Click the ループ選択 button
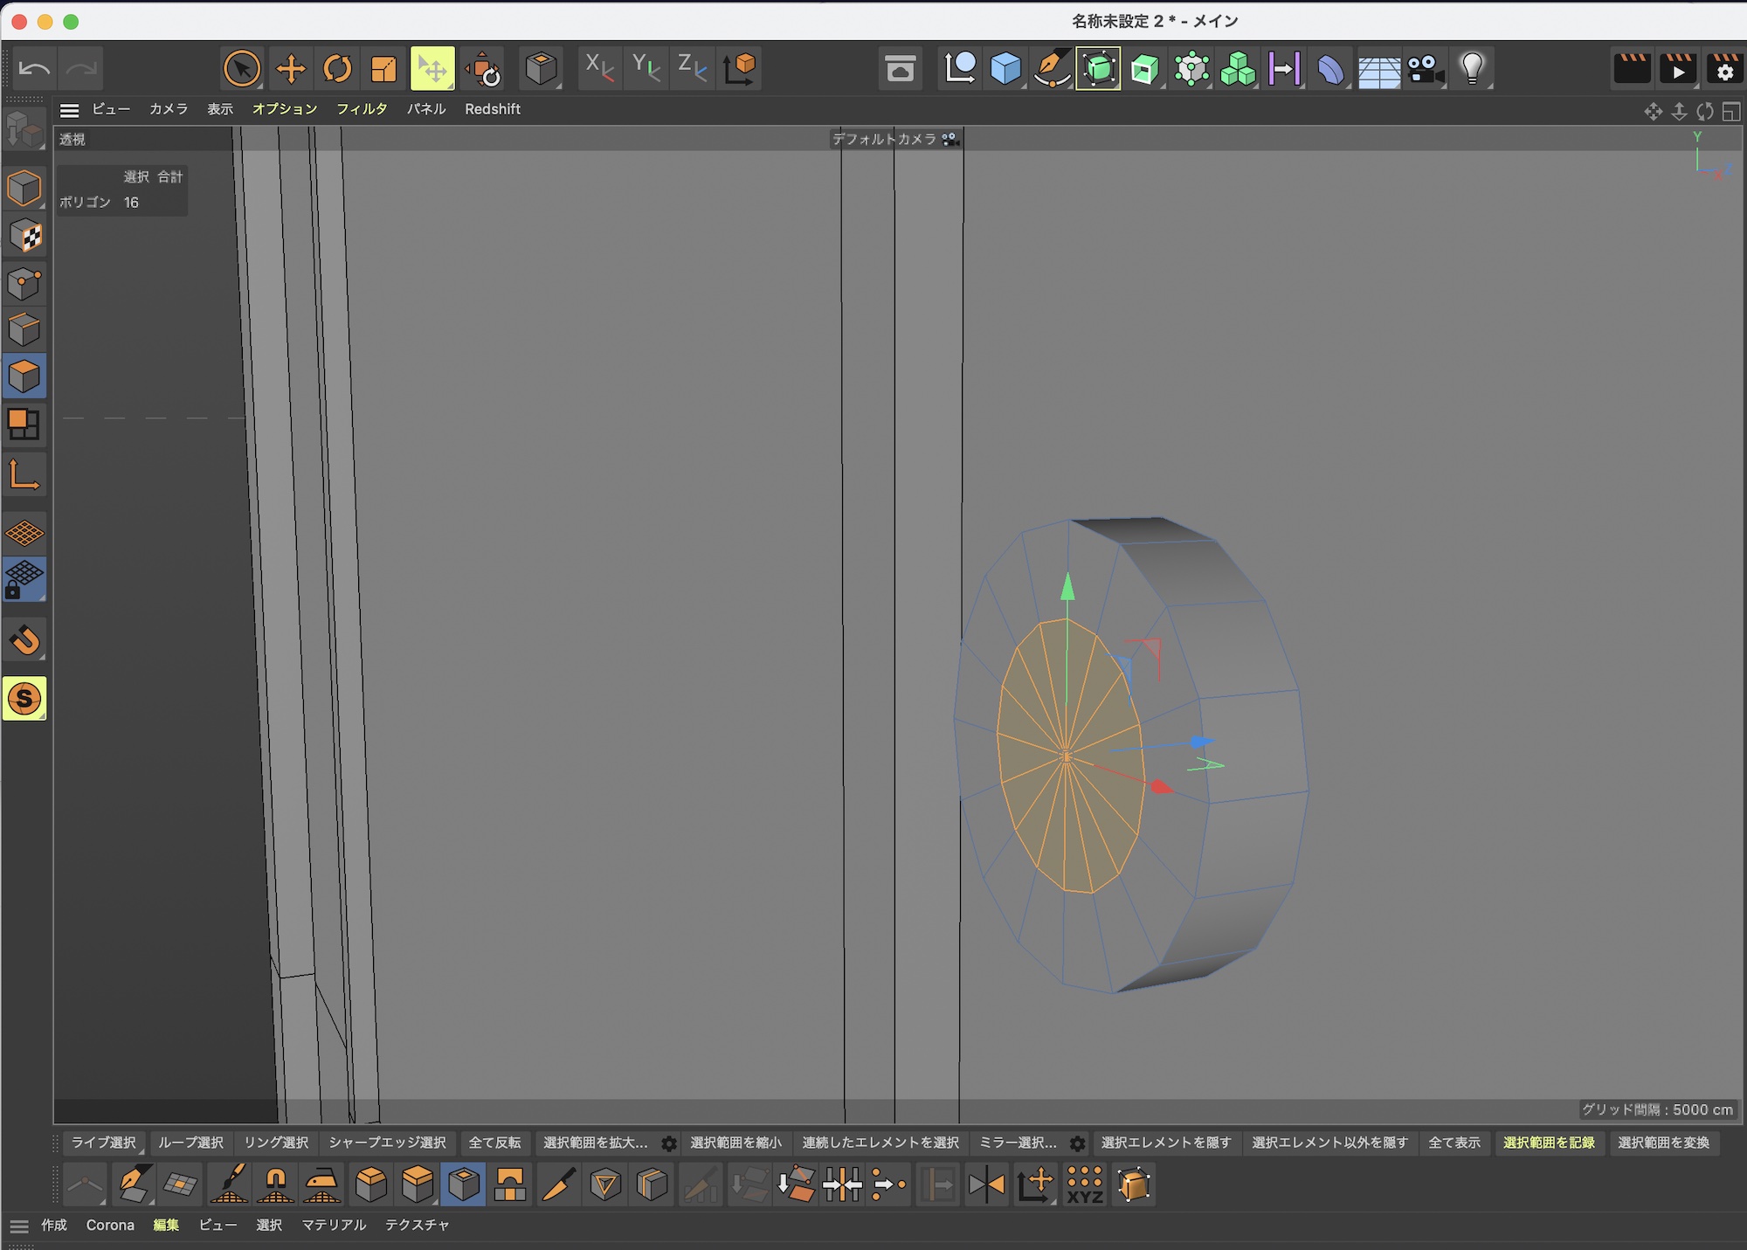The height and width of the screenshot is (1250, 1747). (190, 1143)
